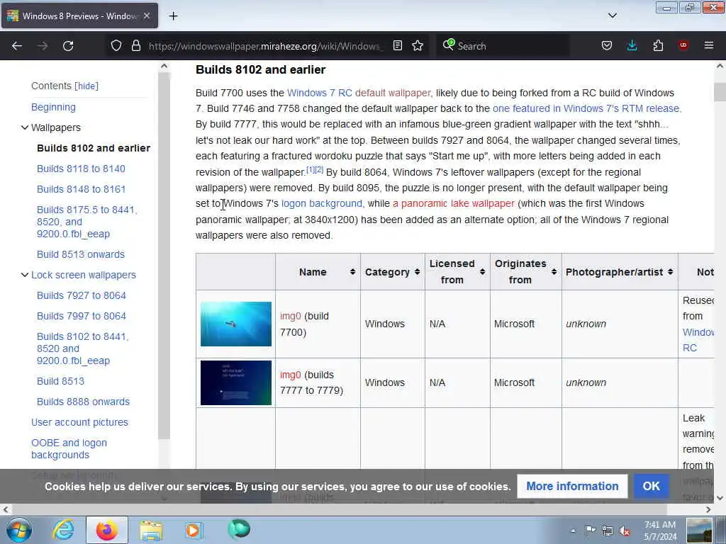Sort table by Name column
This screenshot has height=544, width=726.
[352, 272]
